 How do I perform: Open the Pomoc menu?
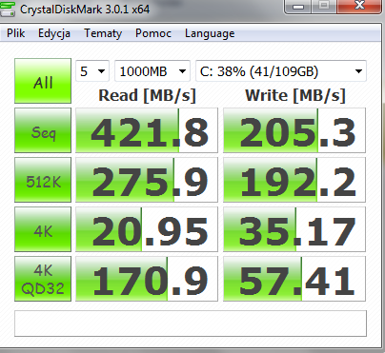click(153, 33)
